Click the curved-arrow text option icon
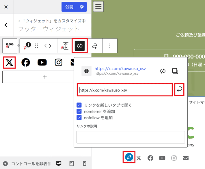Viewport: 205px width, 169px height. coord(95,46)
